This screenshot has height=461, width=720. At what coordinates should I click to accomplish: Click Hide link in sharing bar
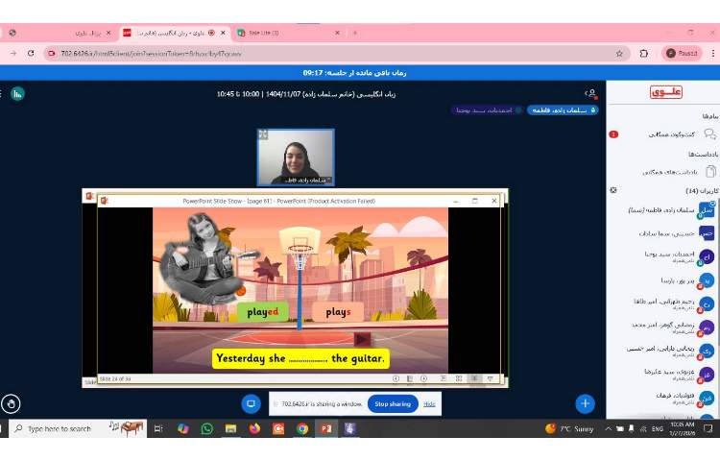pos(429,404)
